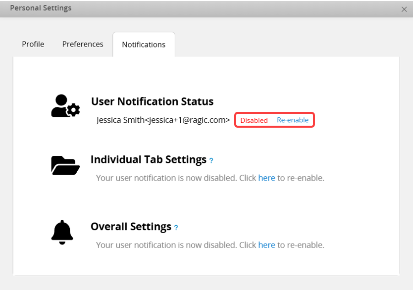Image resolution: width=413 pixels, height=292 pixels.
Task: Click the Personal Settings title bar
Action: pyautogui.click(x=198, y=8)
